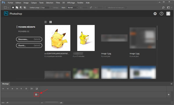Screen dimensions: 174x105
Task: Click the Sélectionner et masquer button
Action: pyautogui.click(x=116, y=7)
